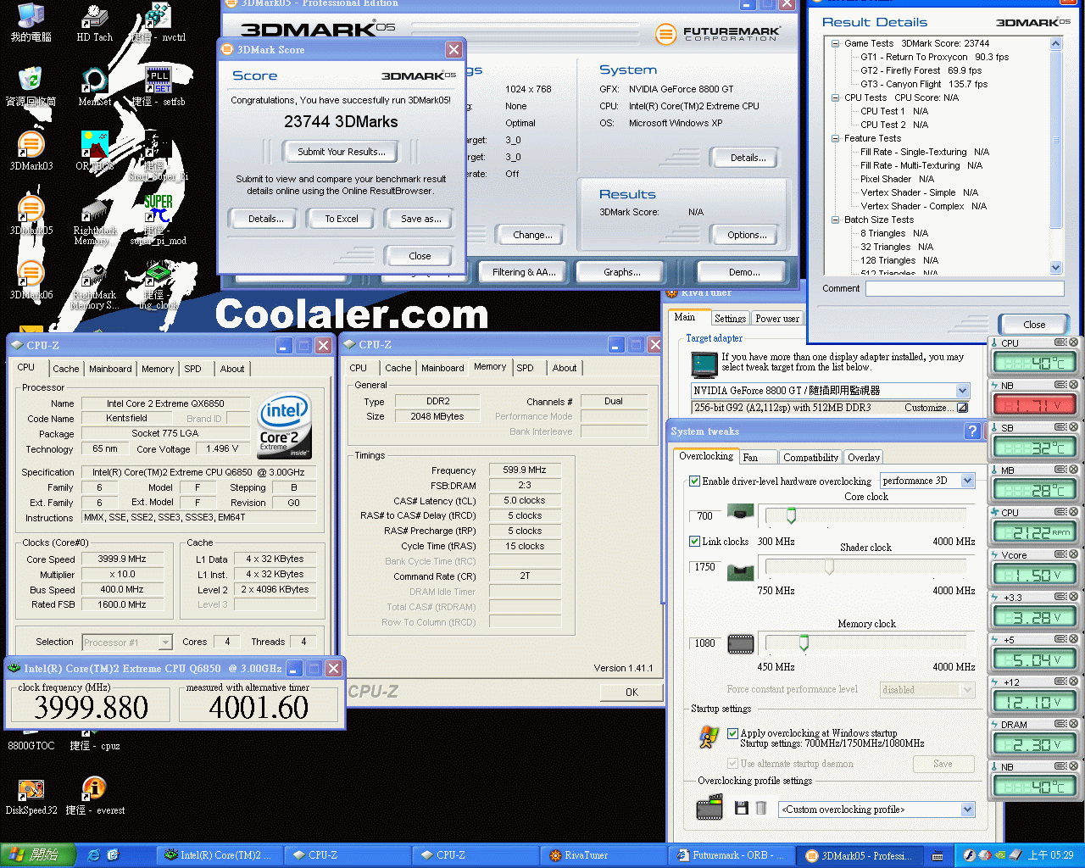Toggle Use alternate startup daemon checkbox

coord(733,764)
